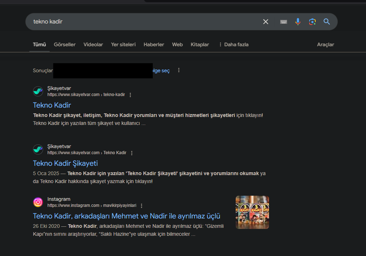
Task: Switch to the Videolar tab
Action: point(93,44)
